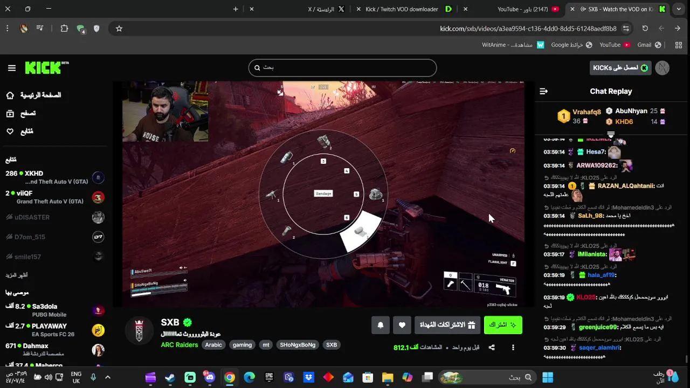
Task: Open the offline D7om_515 channel
Action: pos(54,237)
